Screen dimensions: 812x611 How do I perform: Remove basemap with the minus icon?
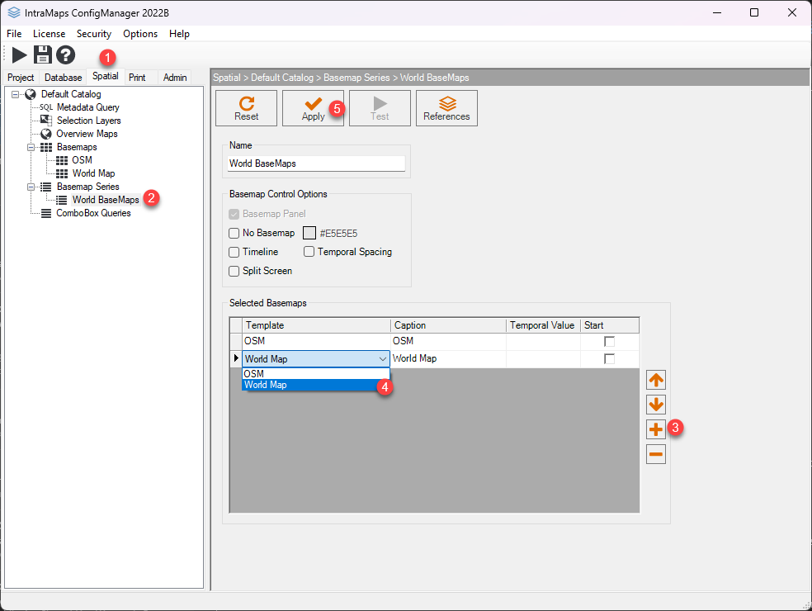click(656, 453)
